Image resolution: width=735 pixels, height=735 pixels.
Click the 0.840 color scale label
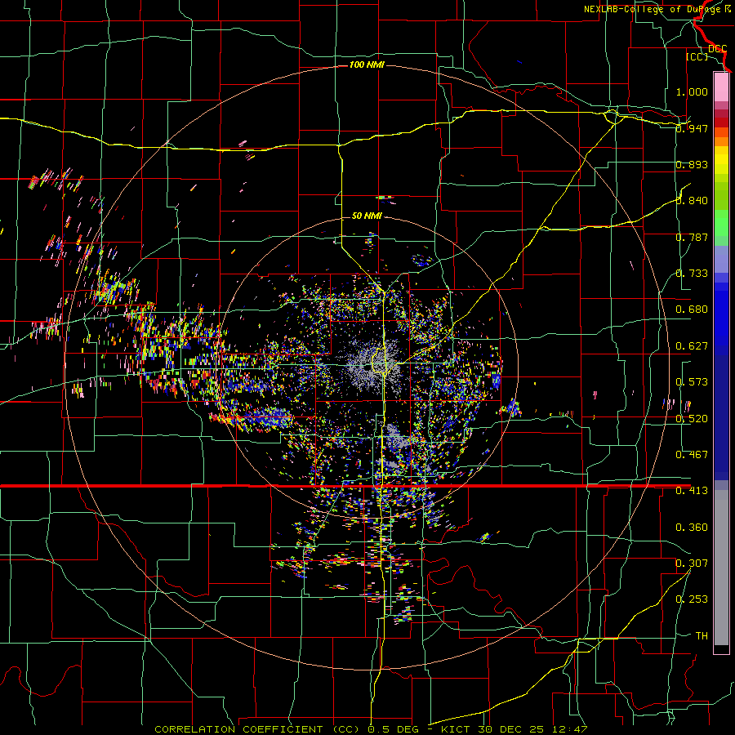click(692, 201)
